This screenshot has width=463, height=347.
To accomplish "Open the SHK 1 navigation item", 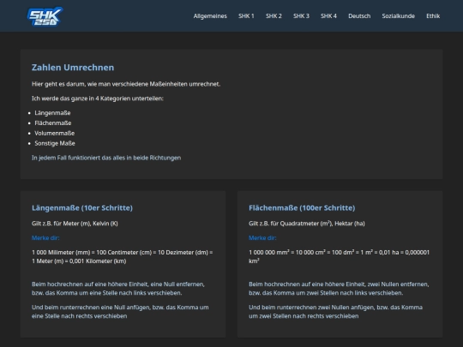I will (x=246, y=16).
